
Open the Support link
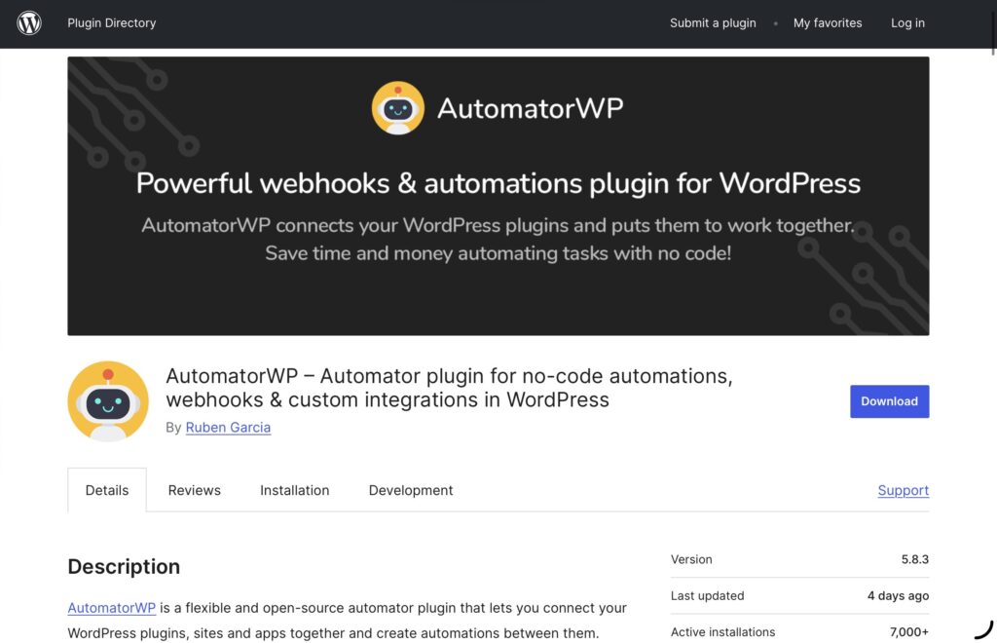coord(903,490)
